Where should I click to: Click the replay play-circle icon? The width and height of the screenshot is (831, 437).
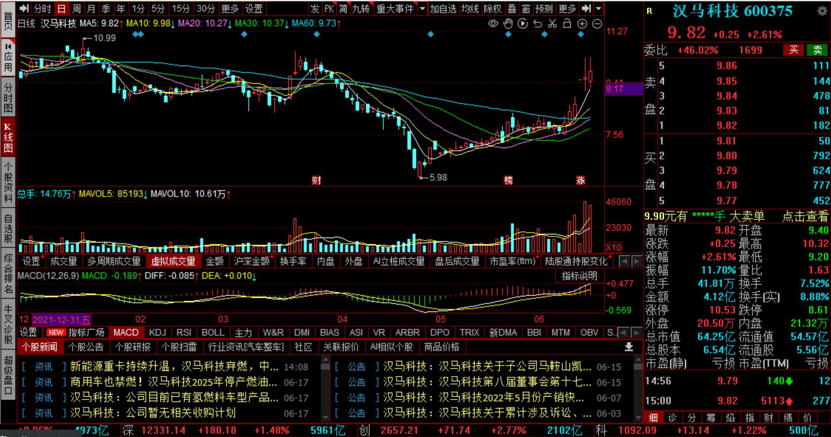[523, 24]
